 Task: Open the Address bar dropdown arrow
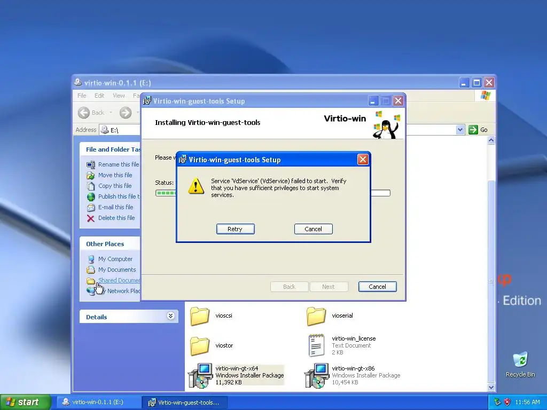(x=460, y=130)
